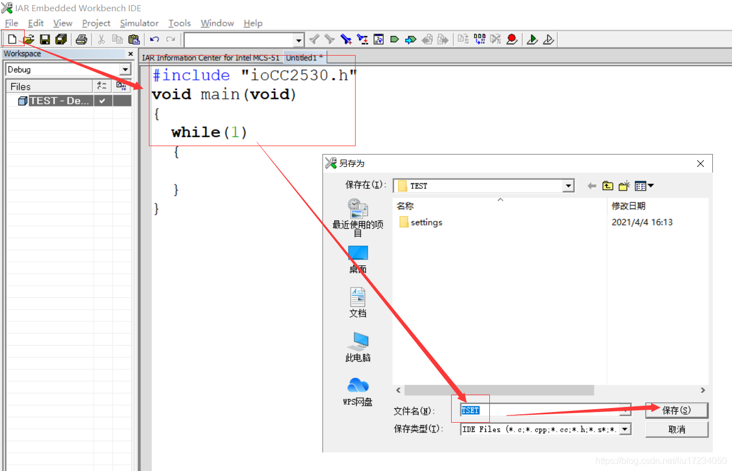Create new folder in save dialog
This screenshot has height=471, width=732.
point(624,186)
